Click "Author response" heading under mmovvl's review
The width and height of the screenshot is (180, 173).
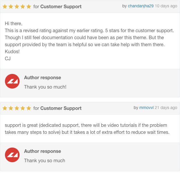pyautogui.click(x=42, y=151)
